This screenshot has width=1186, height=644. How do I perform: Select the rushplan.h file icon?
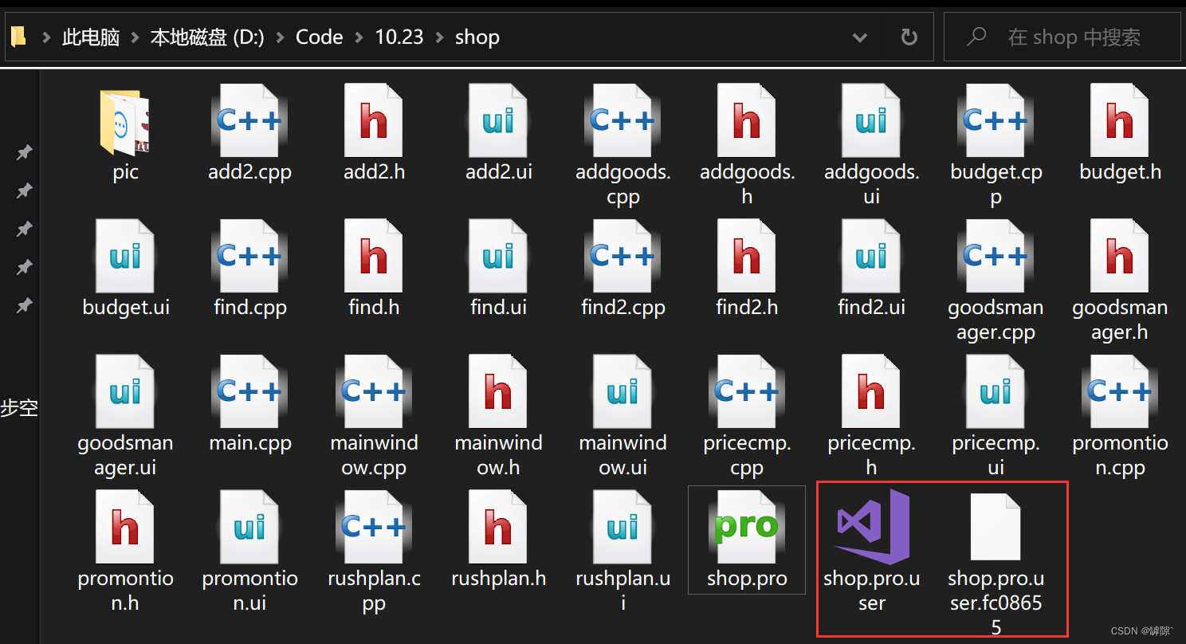pyautogui.click(x=498, y=528)
